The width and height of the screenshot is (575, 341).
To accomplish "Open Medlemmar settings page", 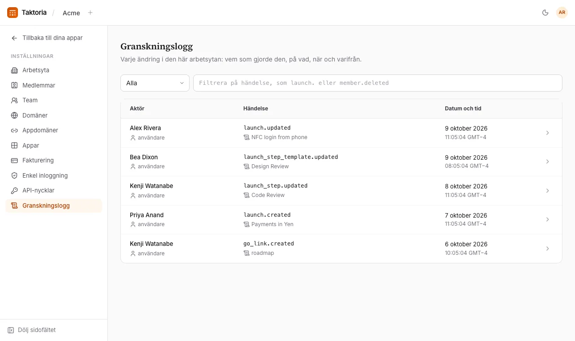I will [54, 85].
